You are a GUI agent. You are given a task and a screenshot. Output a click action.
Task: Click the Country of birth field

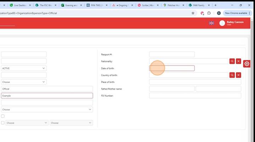click(189, 75)
